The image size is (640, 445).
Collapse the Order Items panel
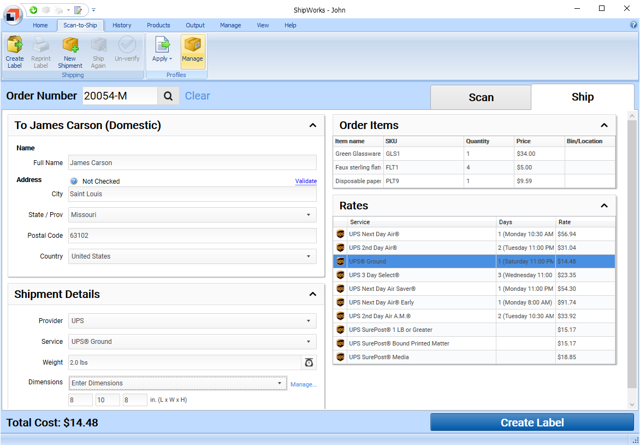[605, 125]
